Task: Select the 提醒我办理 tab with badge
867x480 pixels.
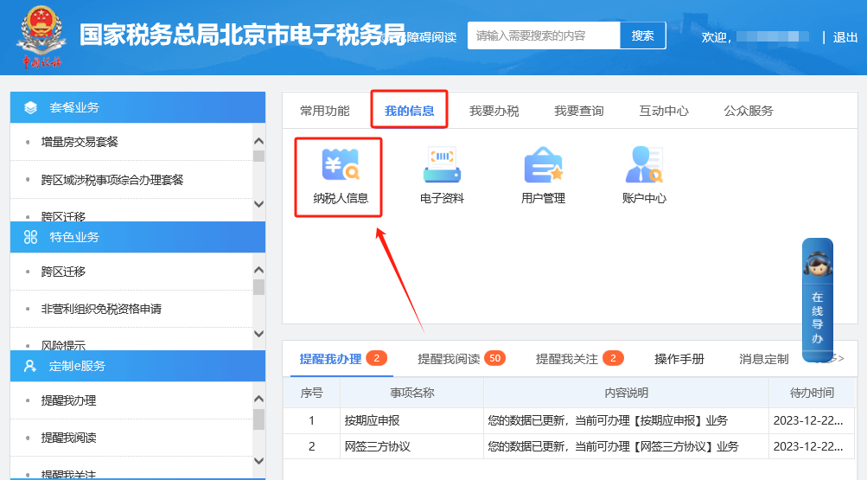Action: [x=343, y=359]
